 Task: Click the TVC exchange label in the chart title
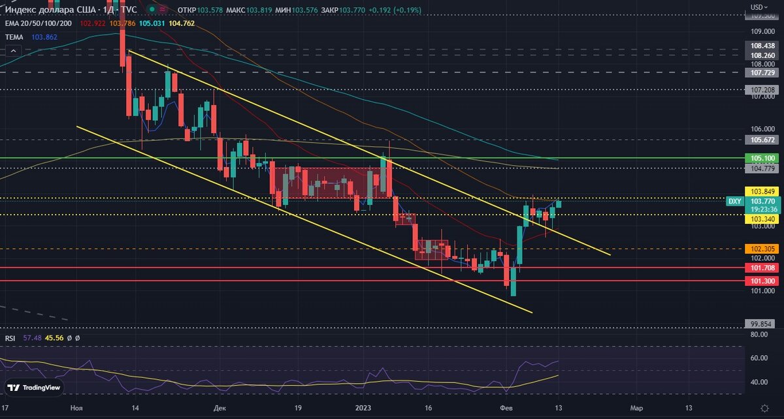[129, 9]
